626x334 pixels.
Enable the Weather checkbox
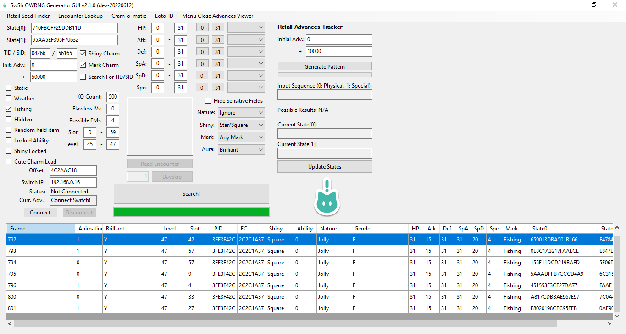coord(9,99)
